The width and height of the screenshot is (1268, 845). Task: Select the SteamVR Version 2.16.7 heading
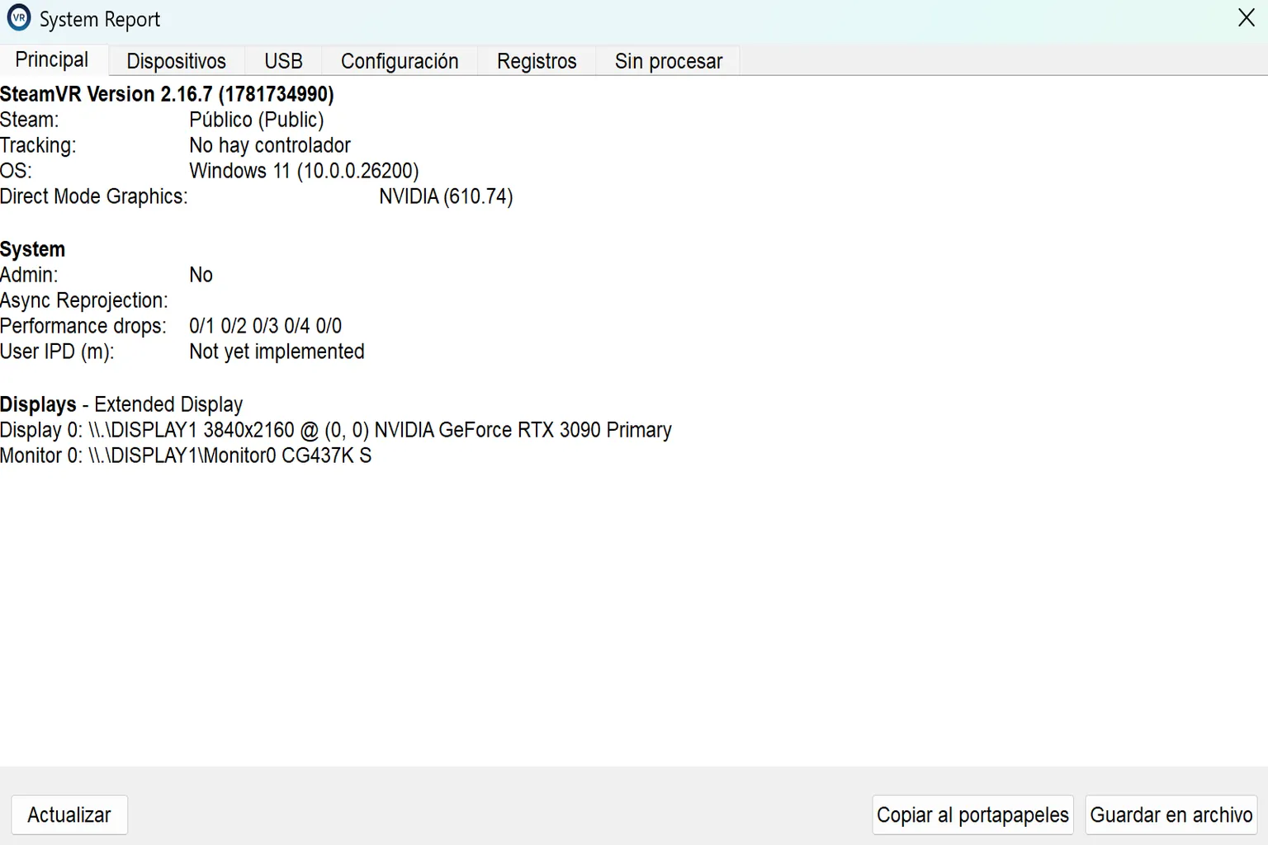(x=167, y=94)
